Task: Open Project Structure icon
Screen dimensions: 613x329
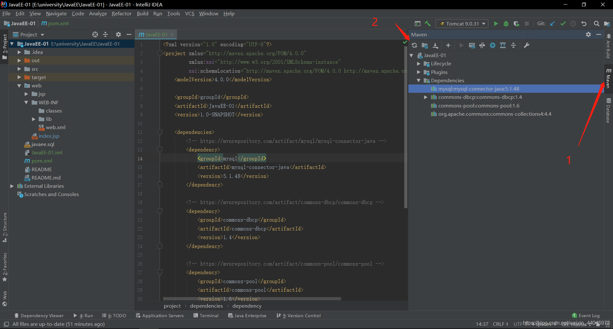Action: (x=607, y=24)
